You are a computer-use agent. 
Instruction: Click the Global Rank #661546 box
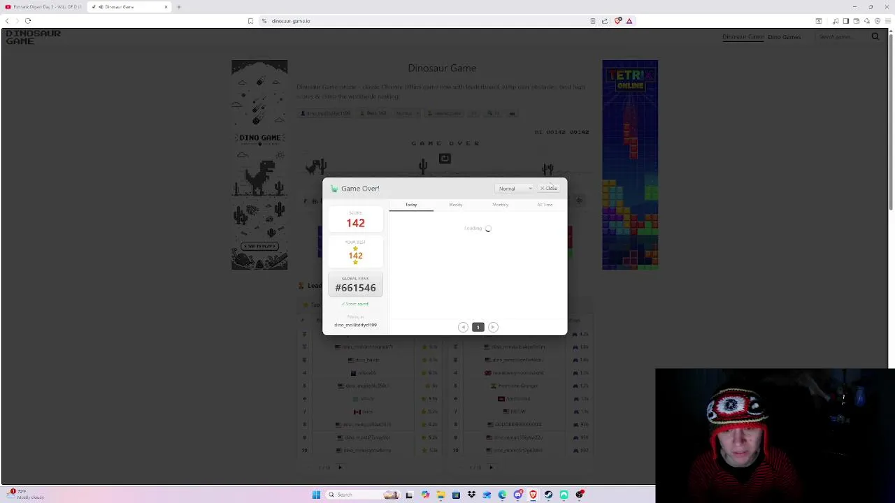[x=355, y=284]
